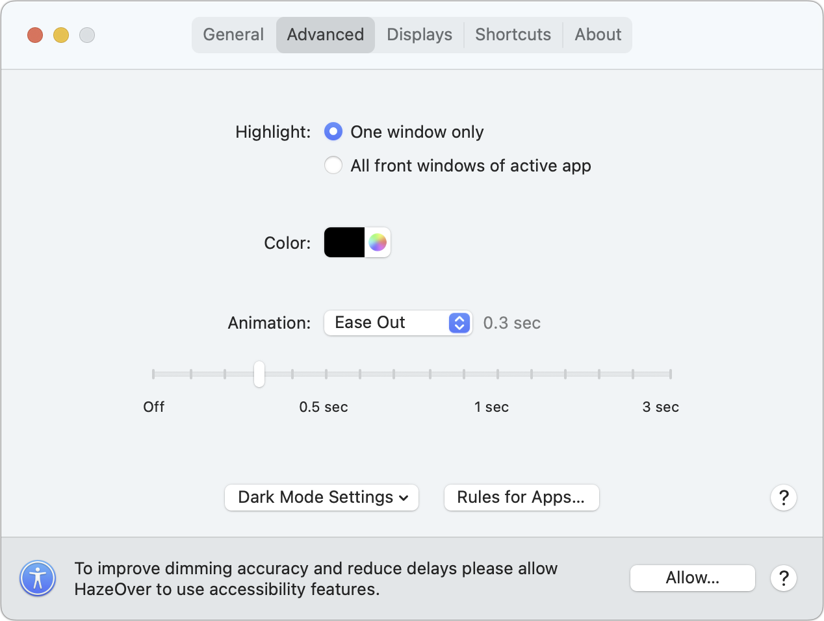Open the color wheel picker
Viewport: 824px width, 621px height.
378,242
